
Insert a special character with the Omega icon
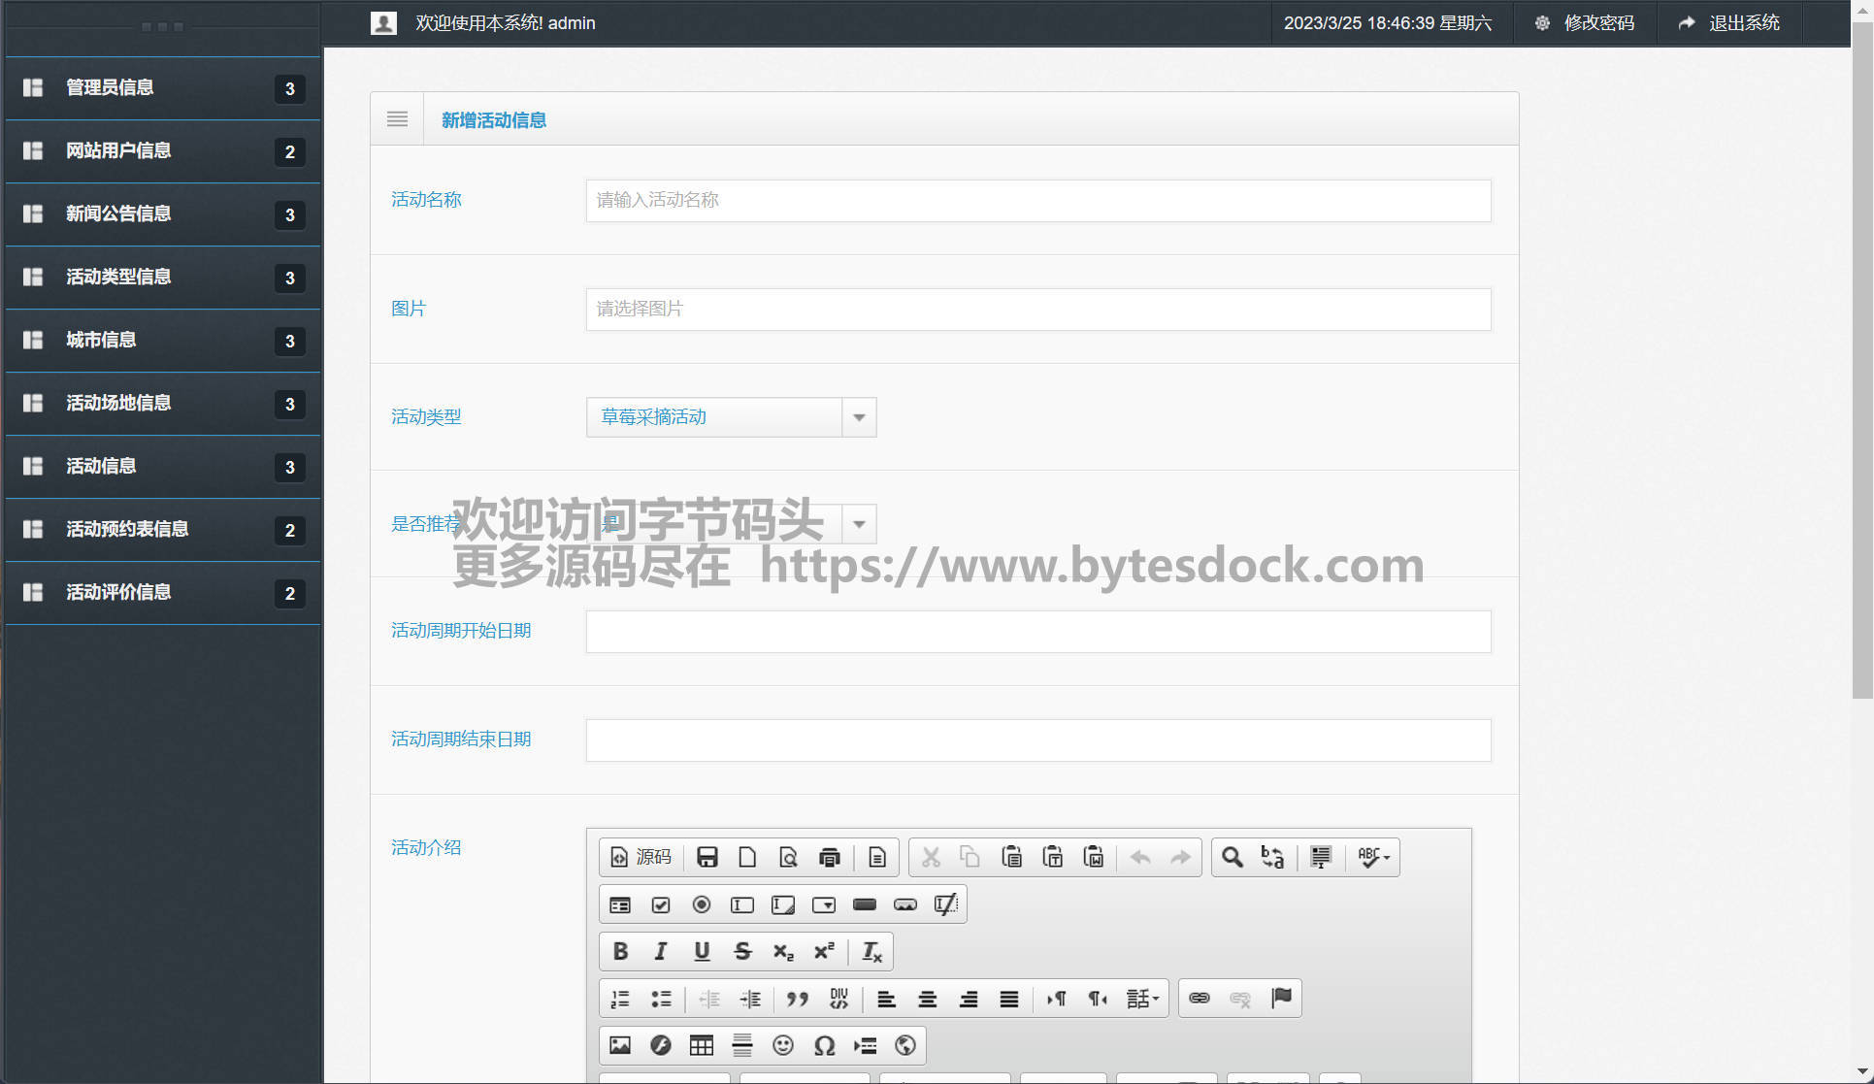(x=824, y=1045)
